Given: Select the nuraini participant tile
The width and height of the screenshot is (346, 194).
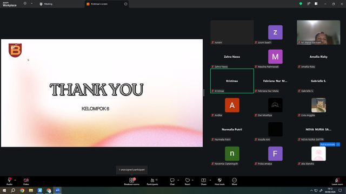Looking at the screenshot, I should pyautogui.click(x=232, y=32).
